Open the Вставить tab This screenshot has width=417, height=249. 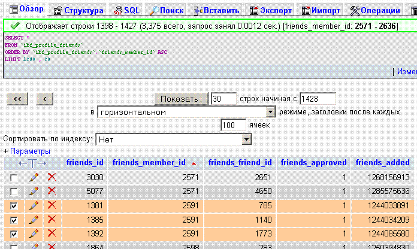216,11
